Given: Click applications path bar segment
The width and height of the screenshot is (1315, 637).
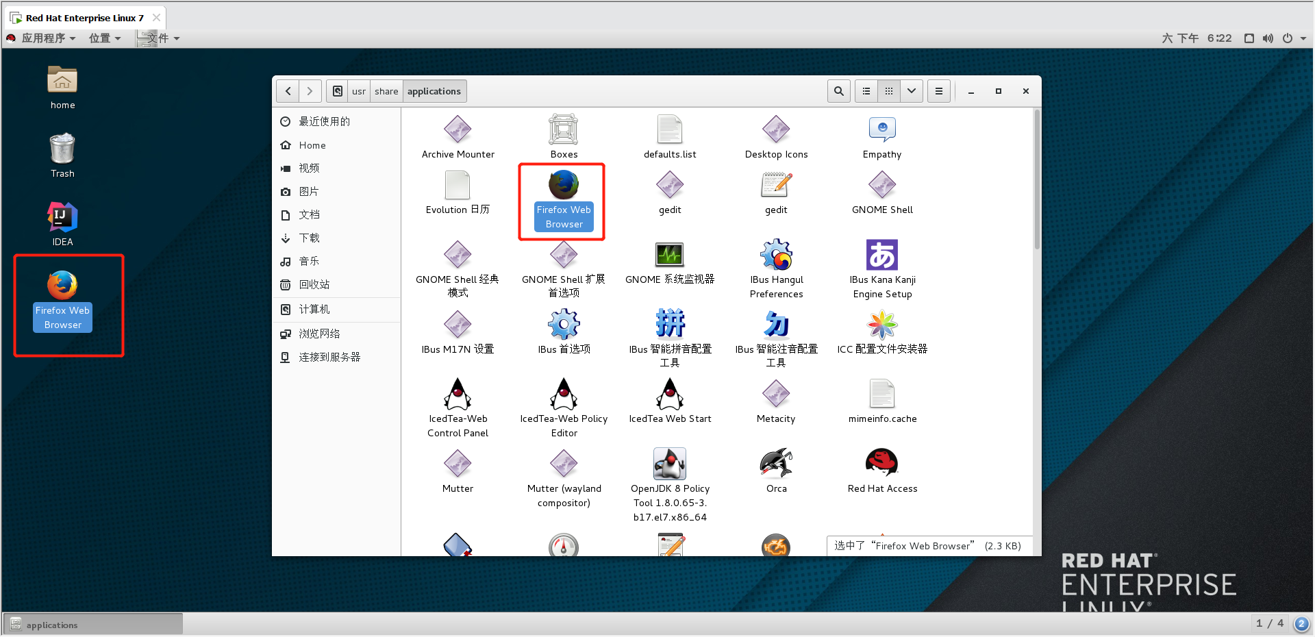Looking at the screenshot, I should (434, 91).
